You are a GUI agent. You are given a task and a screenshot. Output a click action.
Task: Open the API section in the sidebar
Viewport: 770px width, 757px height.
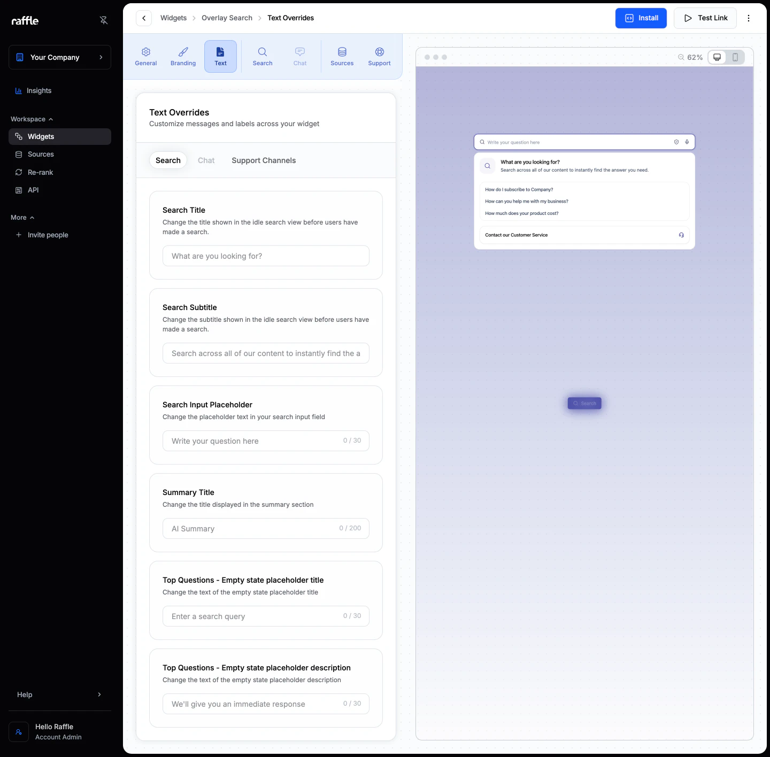pos(60,190)
